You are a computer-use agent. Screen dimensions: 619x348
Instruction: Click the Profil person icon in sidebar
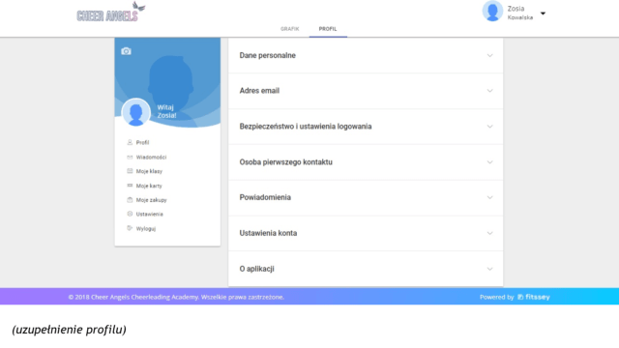(130, 142)
